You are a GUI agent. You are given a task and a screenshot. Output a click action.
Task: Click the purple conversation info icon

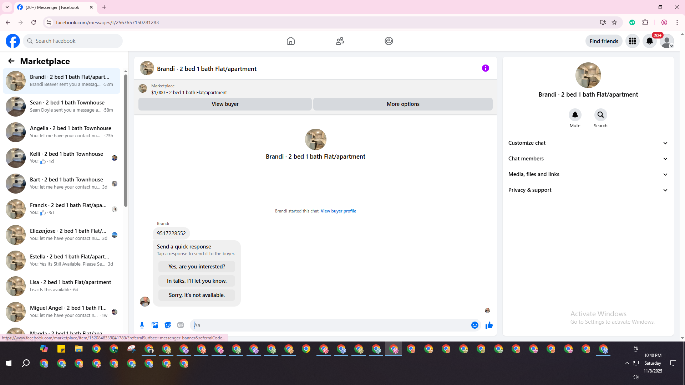tap(485, 68)
